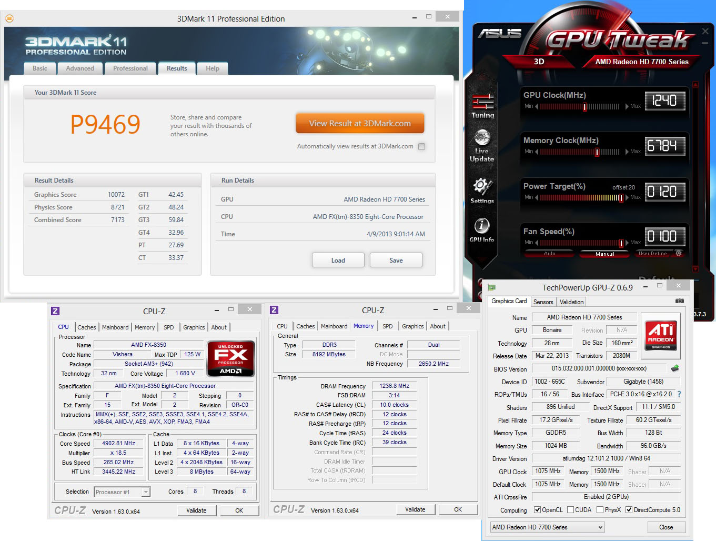This screenshot has width=716, height=541.
Task: Click the Power Target increase (Max) arrow
Action: click(627, 197)
